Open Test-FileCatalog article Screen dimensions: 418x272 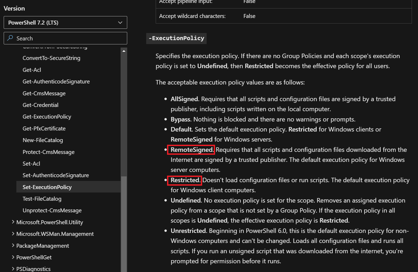pyautogui.click(x=42, y=199)
